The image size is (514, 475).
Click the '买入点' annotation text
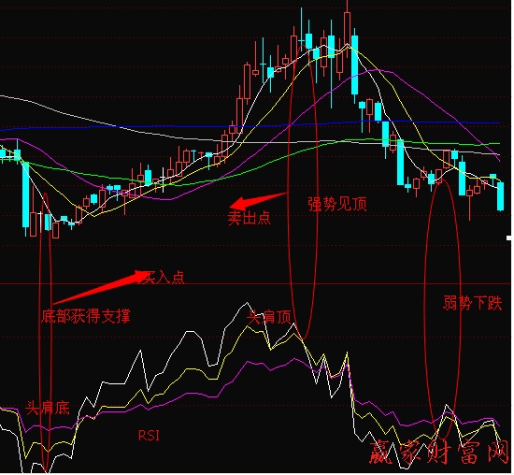pyautogui.click(x=163, y=278)
